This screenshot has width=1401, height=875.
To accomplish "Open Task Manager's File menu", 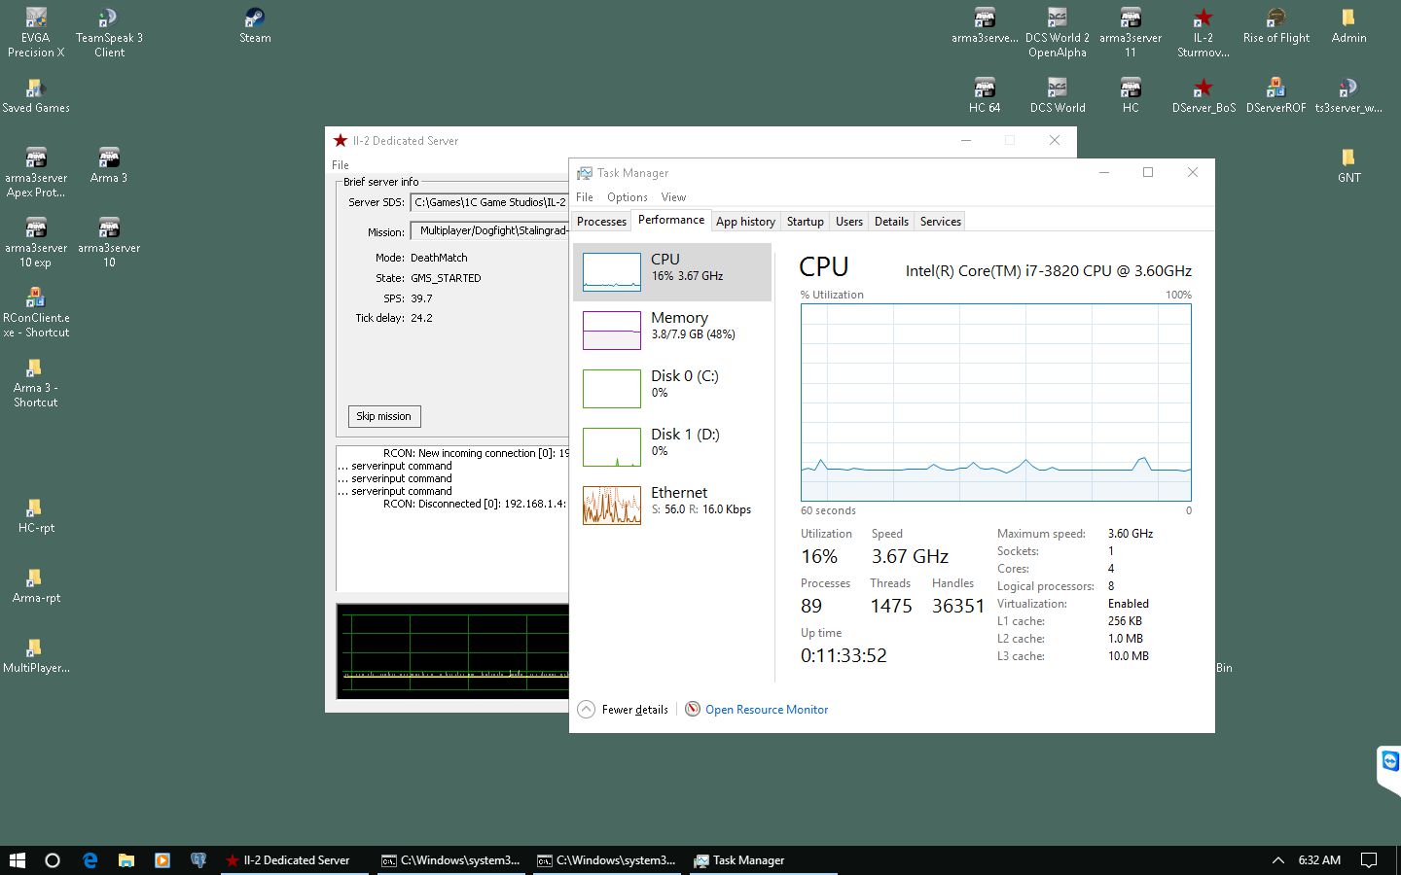I will coord(585,197).
